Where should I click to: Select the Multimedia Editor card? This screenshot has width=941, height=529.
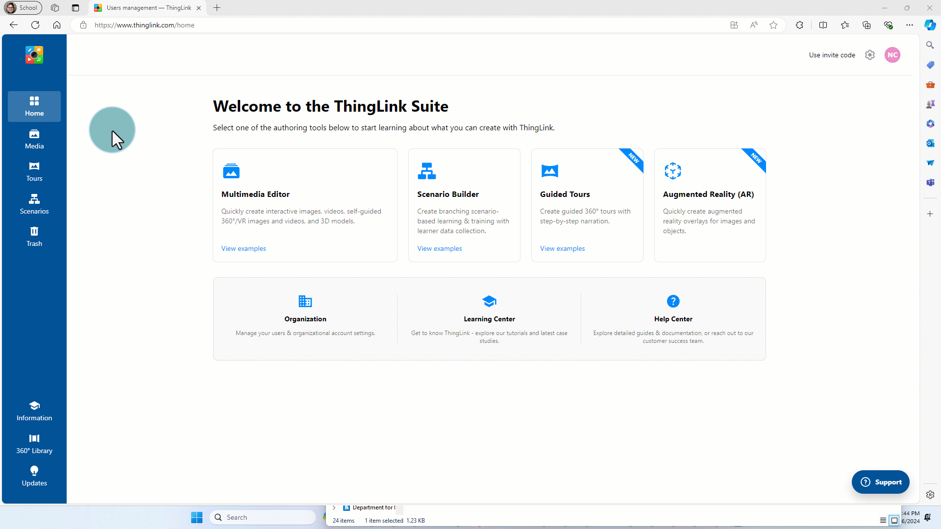[x=305, y=205]
